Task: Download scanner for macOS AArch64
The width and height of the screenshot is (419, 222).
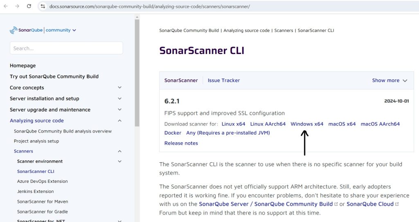Action: 380,124
